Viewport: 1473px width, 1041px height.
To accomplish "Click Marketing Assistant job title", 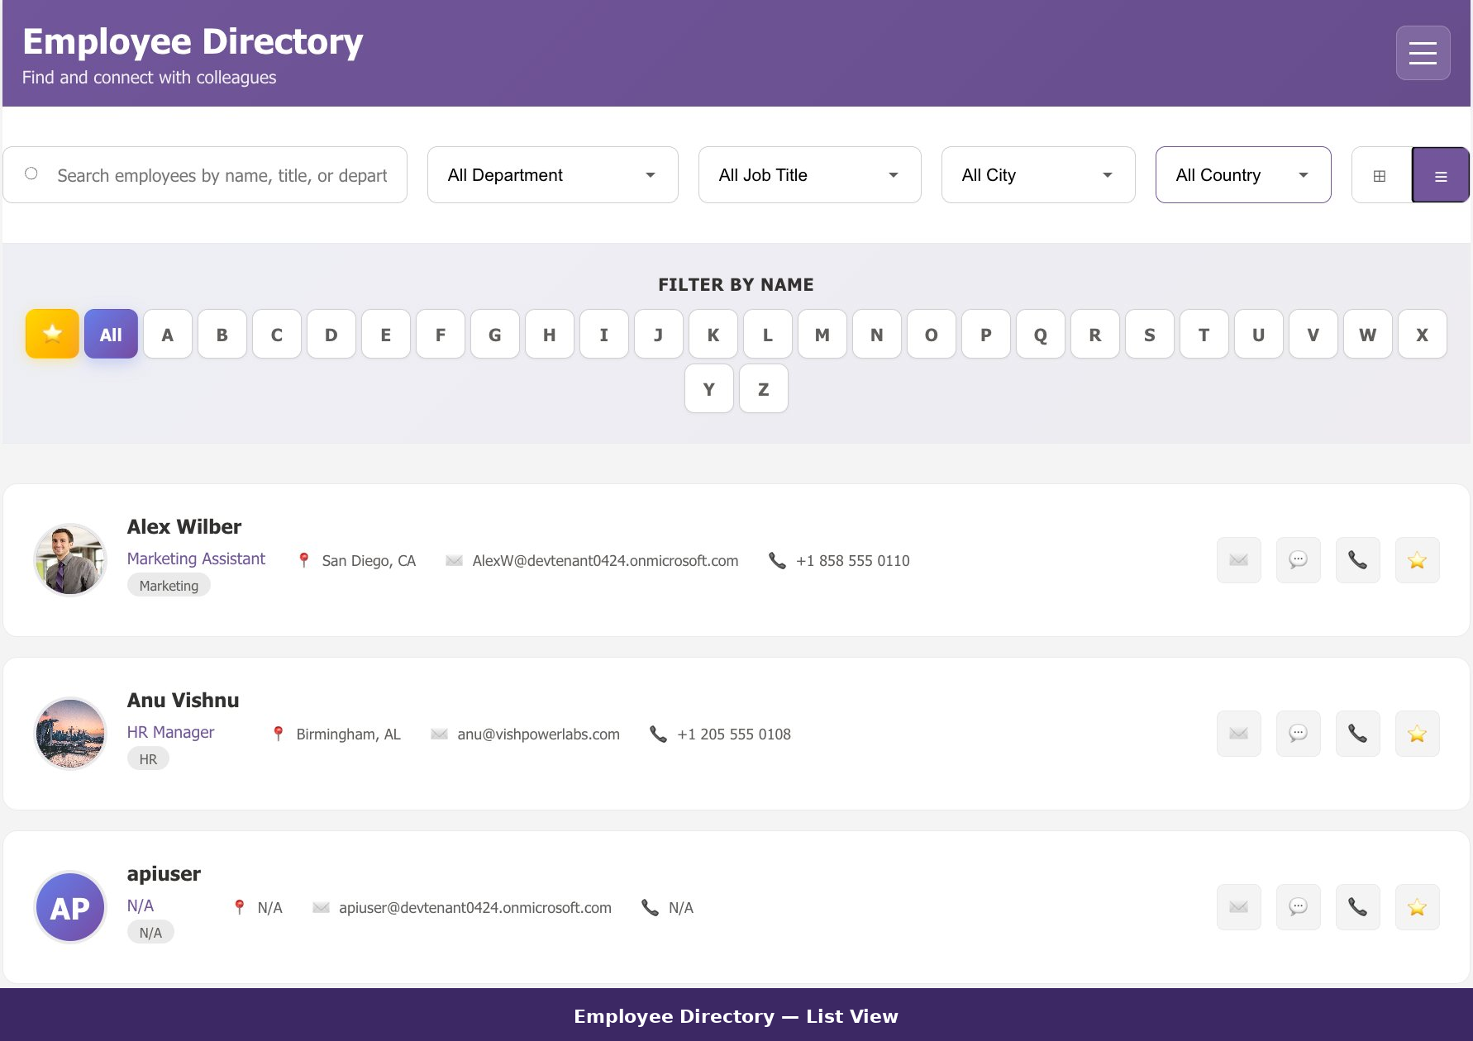I will [x=196, y=559].
